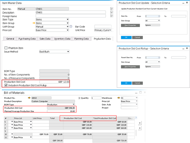Click Item Properties in Cost Rollup window

130,67
